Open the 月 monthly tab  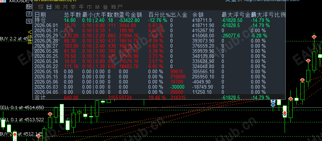(x=65, y=7)
